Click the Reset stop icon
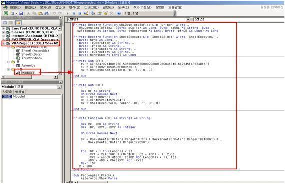 point(80,13)
